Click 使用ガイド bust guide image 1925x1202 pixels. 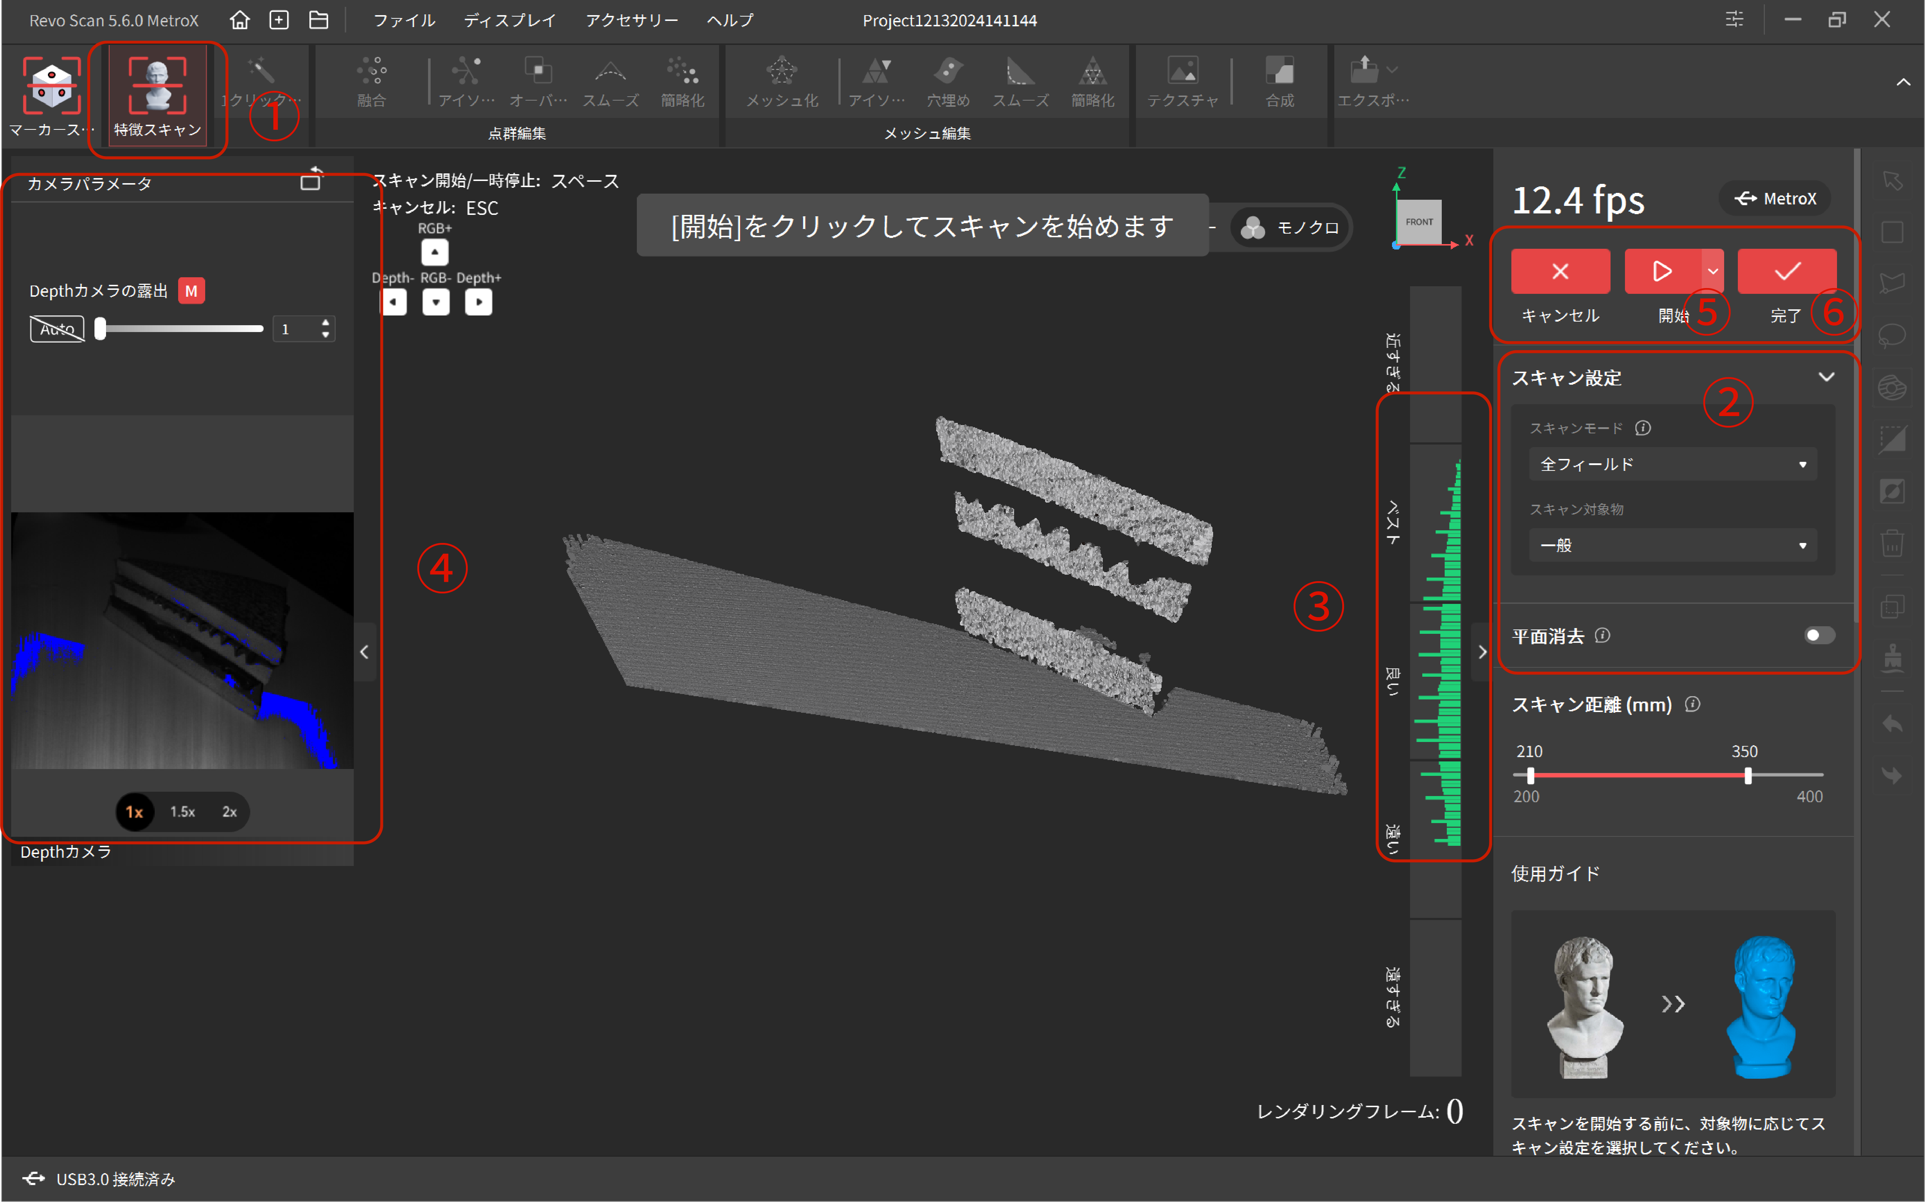tap(1673, 1004)
